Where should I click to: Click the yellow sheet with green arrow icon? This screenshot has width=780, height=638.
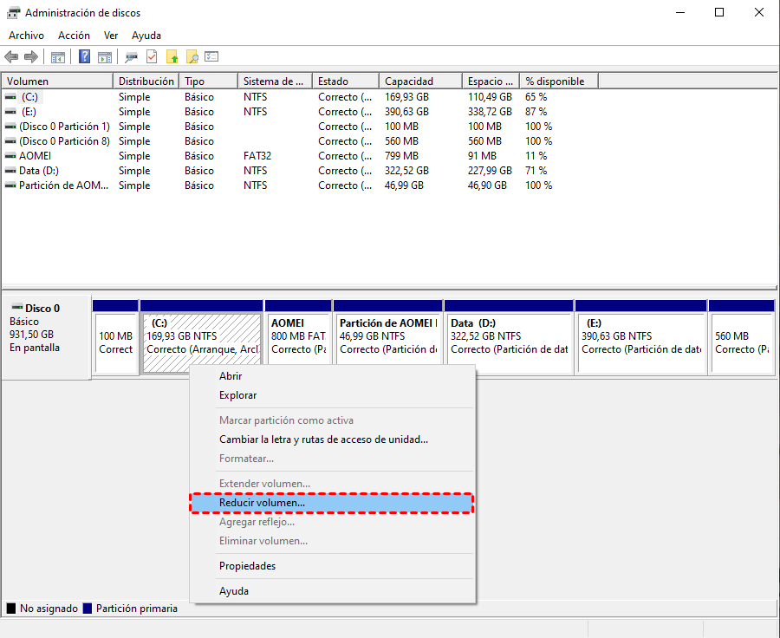172,57
